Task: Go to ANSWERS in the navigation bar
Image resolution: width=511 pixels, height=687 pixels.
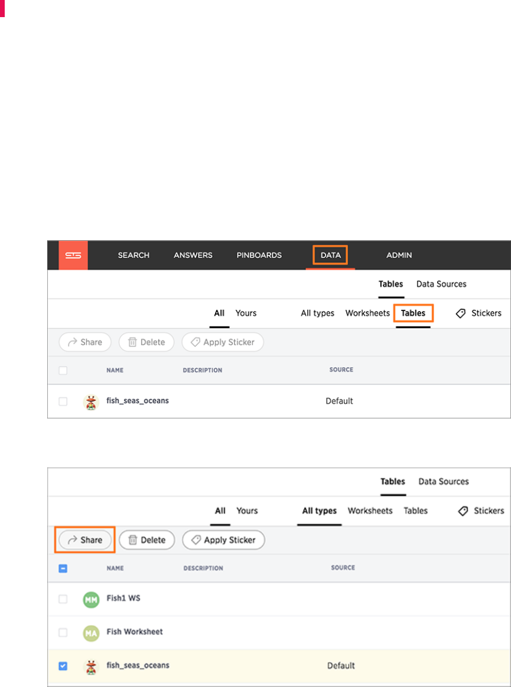Action: (193, 255)
